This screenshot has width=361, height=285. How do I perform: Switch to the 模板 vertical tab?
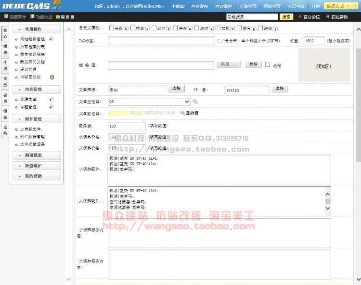[x=5, y=115]
